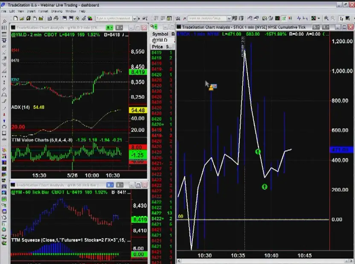The height and width of the screenshot is (264, 355).
Task: Open the gray S dropdown in $TICK chart window
Action: 316,27
